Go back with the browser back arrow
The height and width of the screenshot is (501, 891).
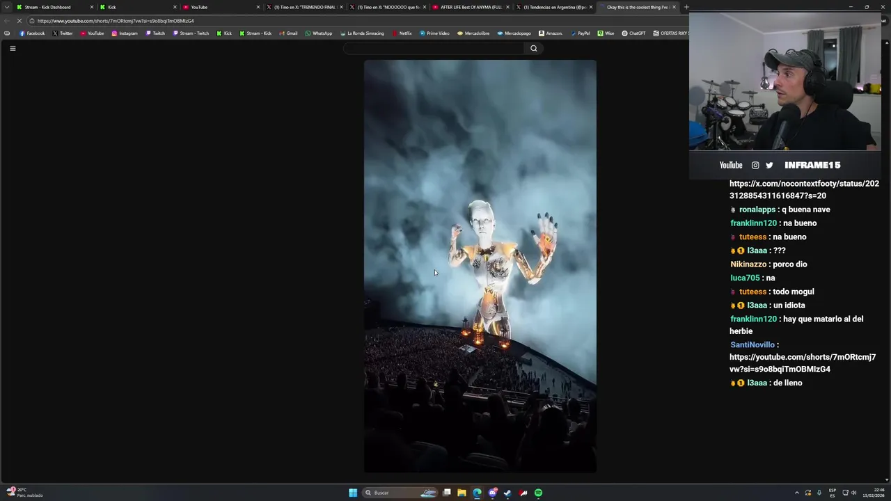pos(7,21)
